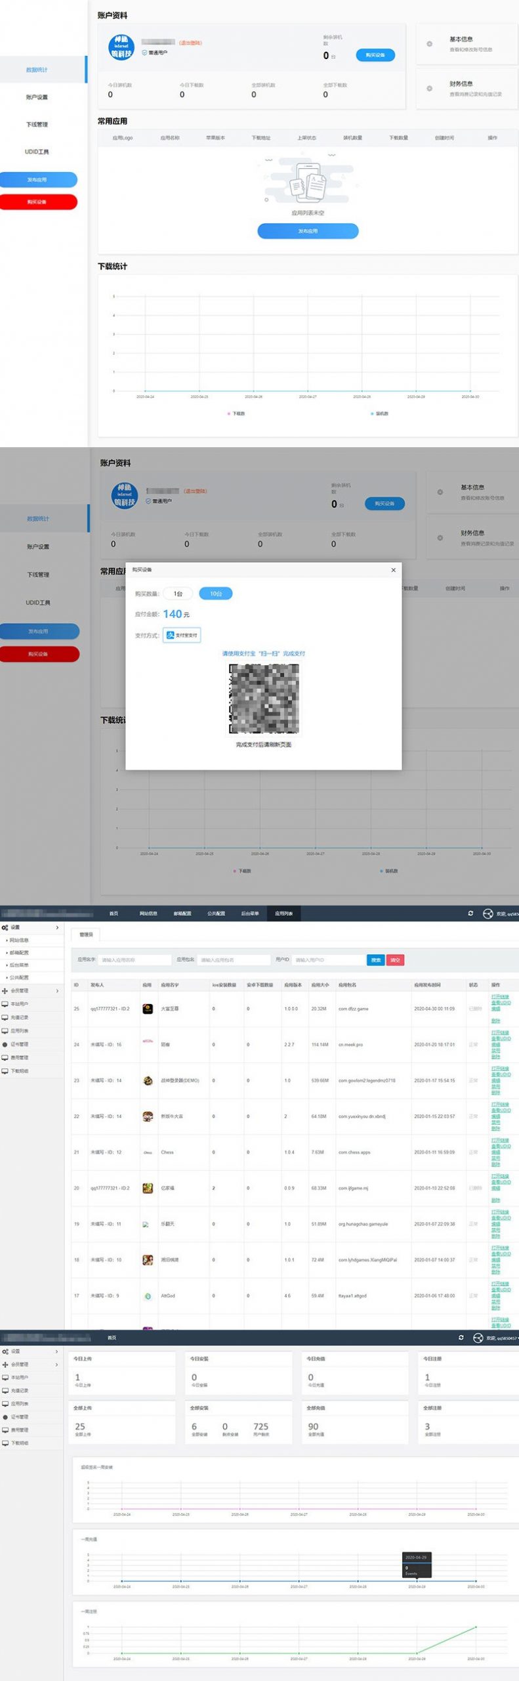The height and width of the screenshot is (1681, 519).
Task: Open 欢迎 user dropdown on admin home dashboard
Action: 502,1338
